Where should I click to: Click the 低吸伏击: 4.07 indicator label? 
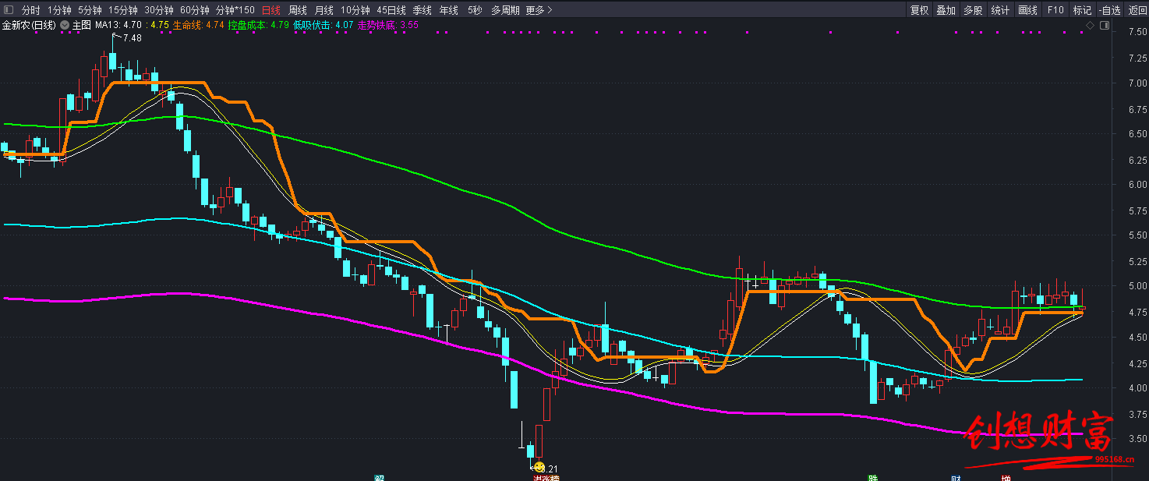tap(323, 25)
